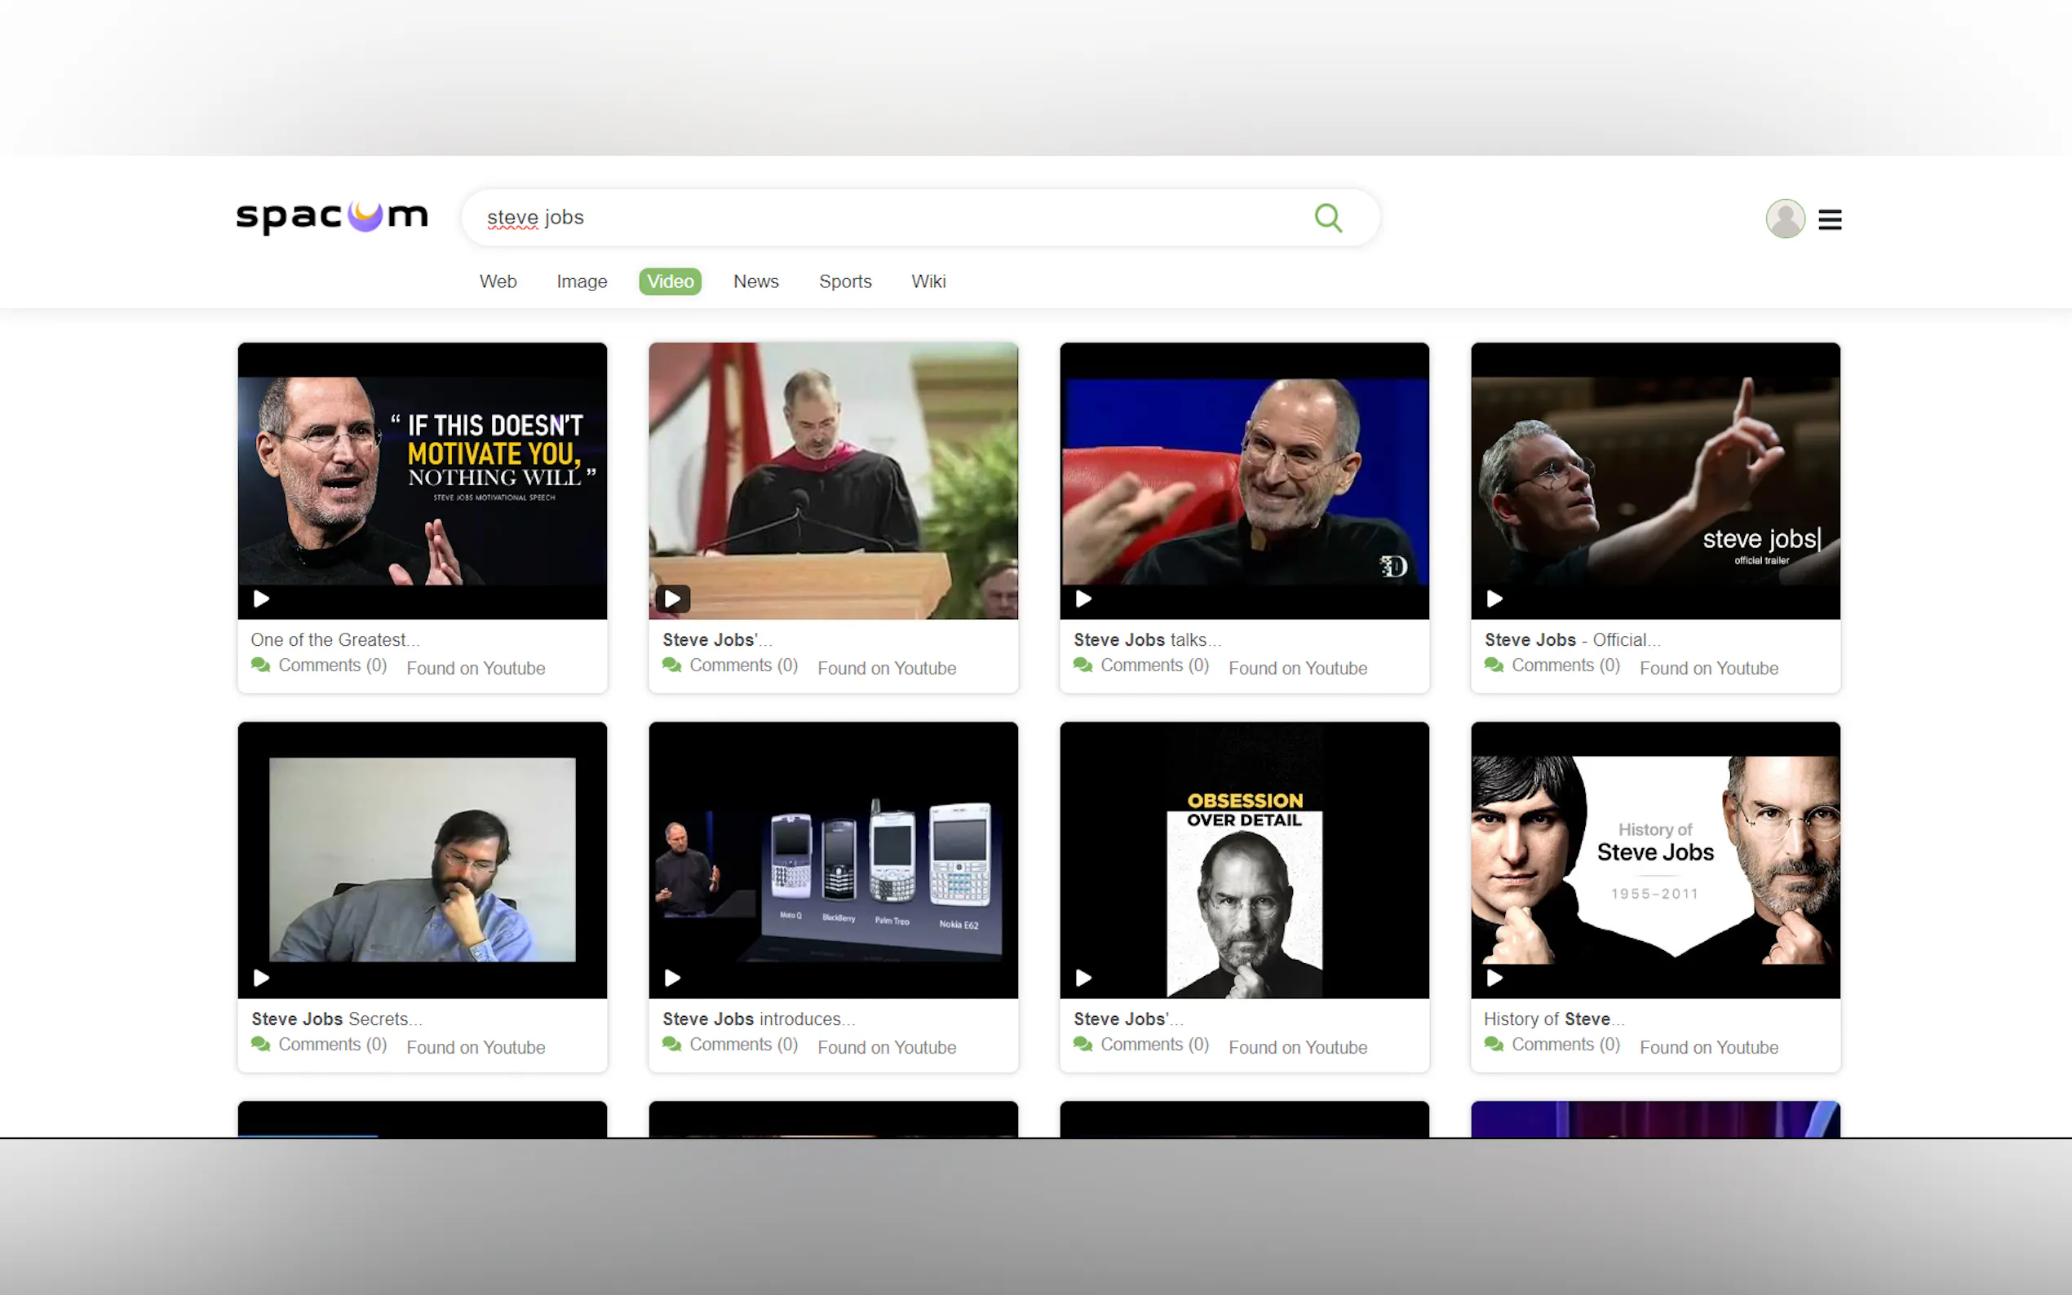Play the Stanford commencement speech video
2072x1295 pixels.
(x=672, y=599)
